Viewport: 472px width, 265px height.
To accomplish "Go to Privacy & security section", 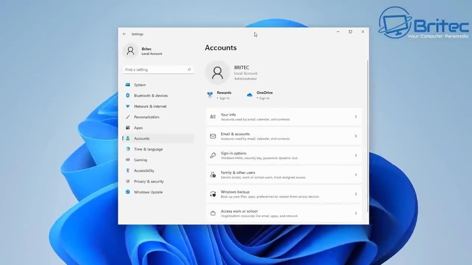I will tap(149, 181).
